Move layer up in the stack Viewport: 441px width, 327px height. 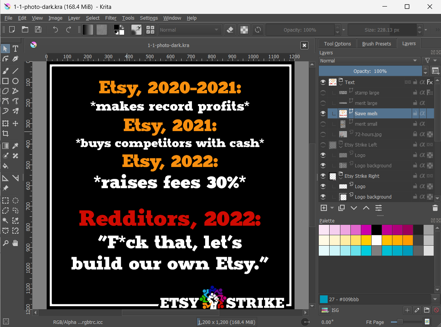pyautogui.click(x=366, y=208)
